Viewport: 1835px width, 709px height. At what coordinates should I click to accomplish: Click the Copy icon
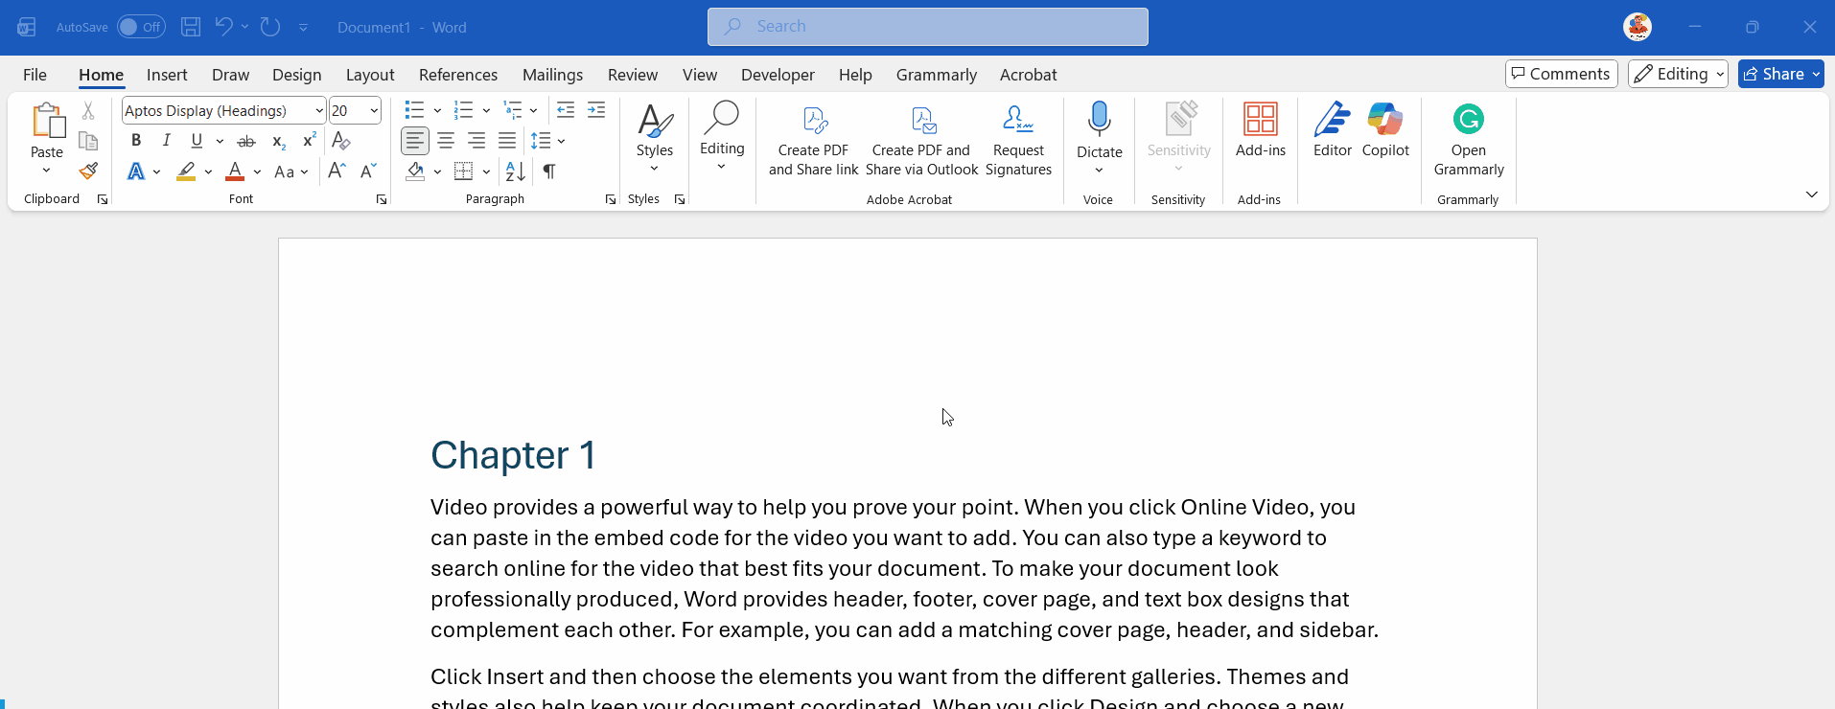[88, 142]
